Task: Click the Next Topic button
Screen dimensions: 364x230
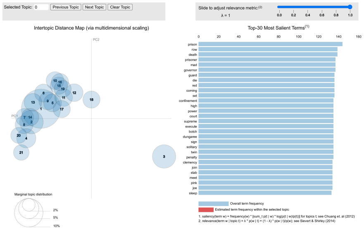Action: (x=94, y=7)
